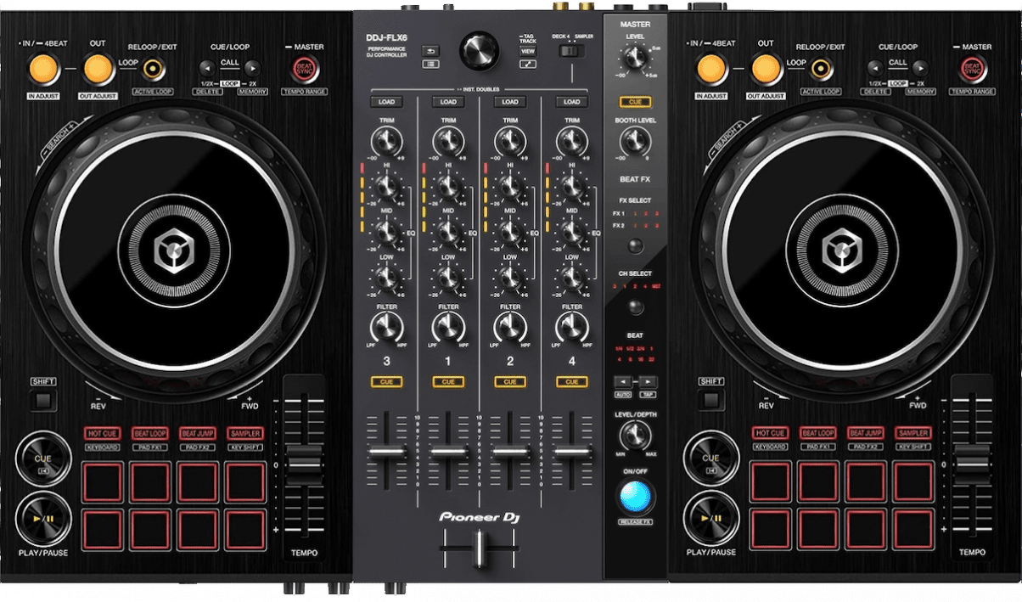Hit the left deck PLAY/PAUSE button

click(43, 517)
